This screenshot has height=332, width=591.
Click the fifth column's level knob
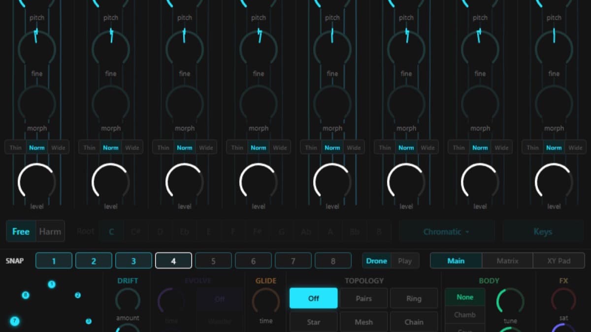(x=332, y=182)
